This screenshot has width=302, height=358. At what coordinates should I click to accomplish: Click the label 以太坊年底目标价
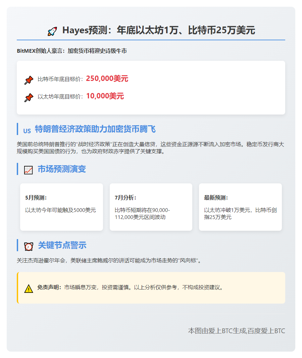60,97
